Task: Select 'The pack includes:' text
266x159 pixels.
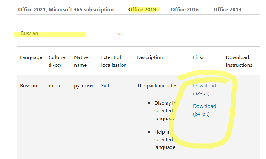Action: (x=158, y=86)
